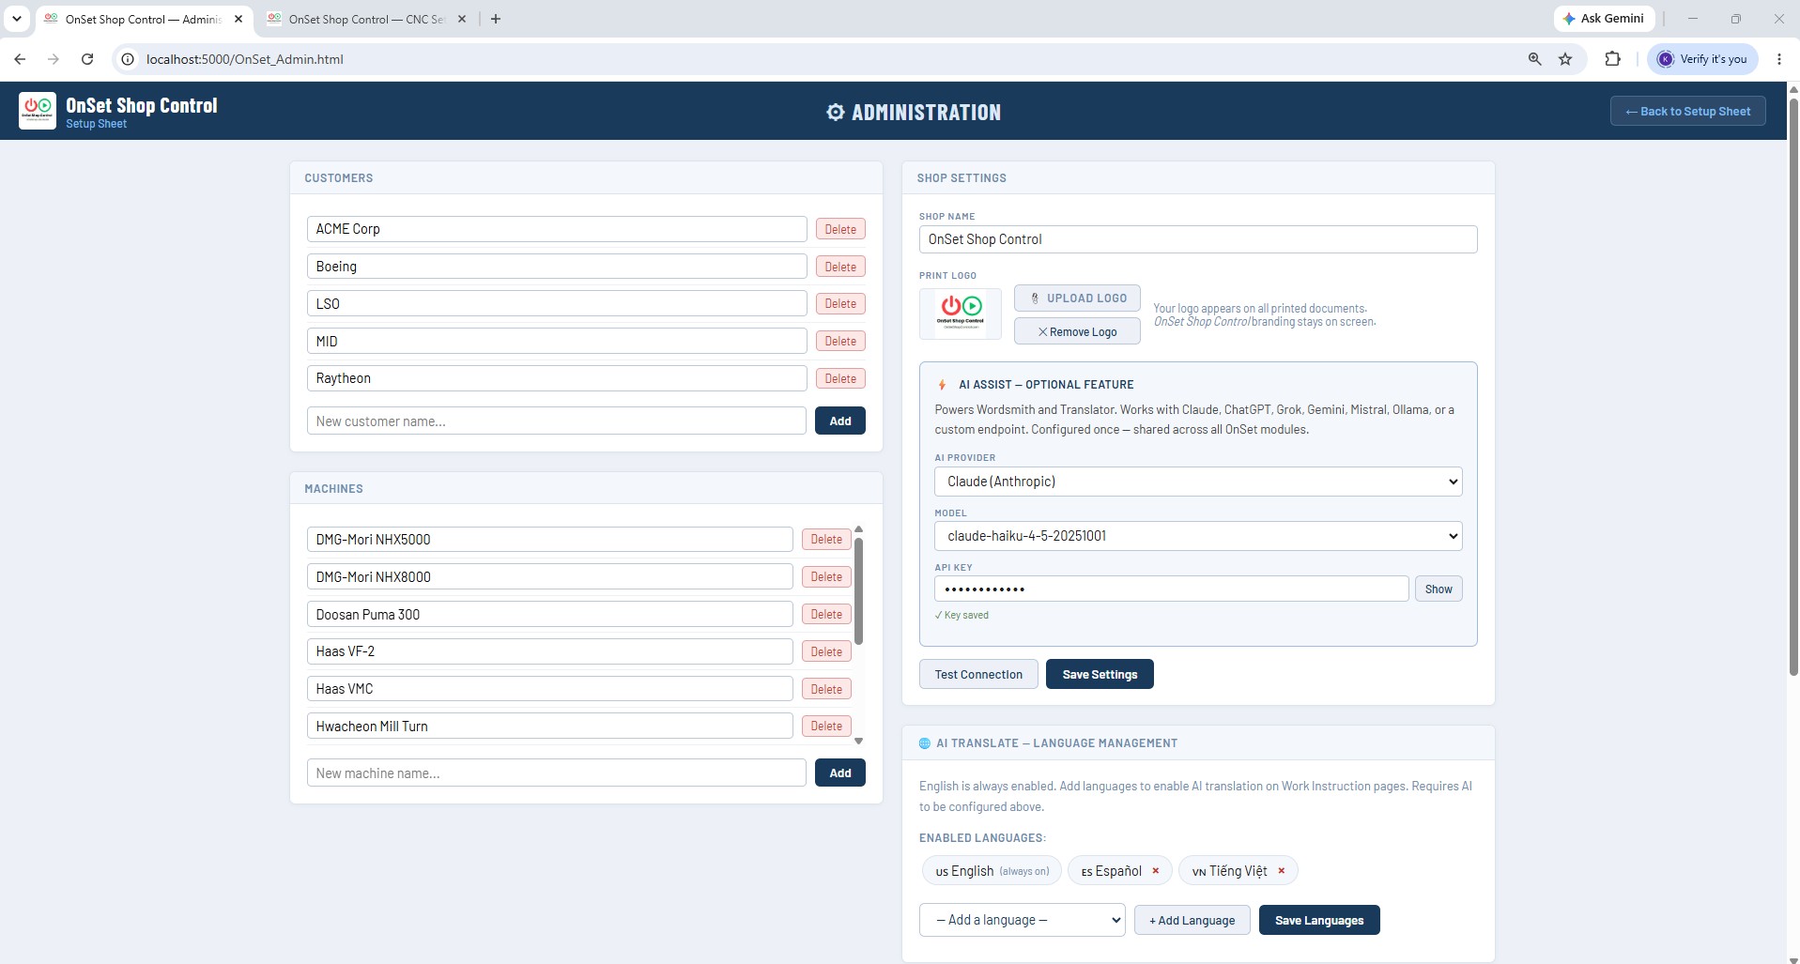Delete the Haas VMC machine
The height and width of the screenshot is (964, 1800).
click(x=826, y=689)
